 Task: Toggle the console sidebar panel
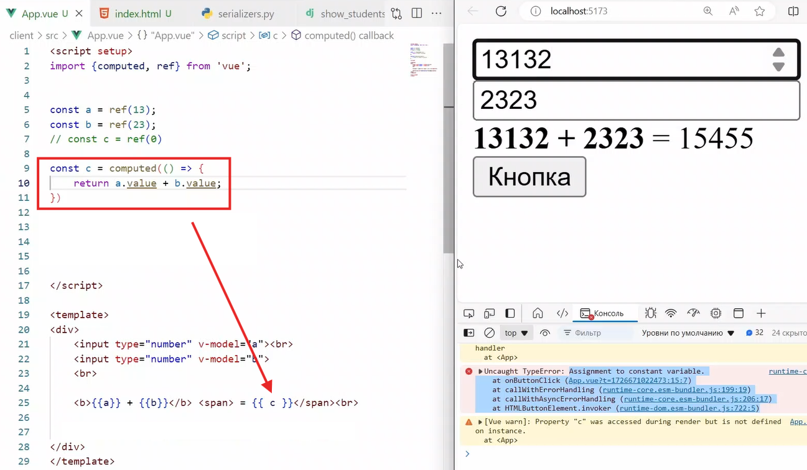click(x=469, y=333)
